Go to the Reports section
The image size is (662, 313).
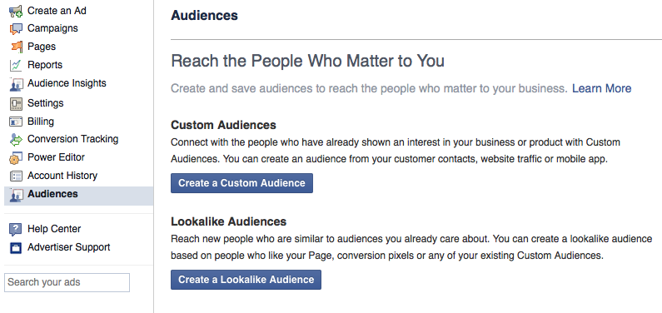click(x=45, y=65)
